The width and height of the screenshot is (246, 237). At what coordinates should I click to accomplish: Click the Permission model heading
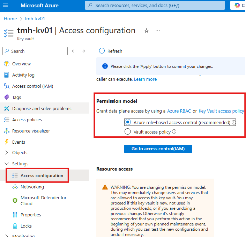(x=117, y=101)
